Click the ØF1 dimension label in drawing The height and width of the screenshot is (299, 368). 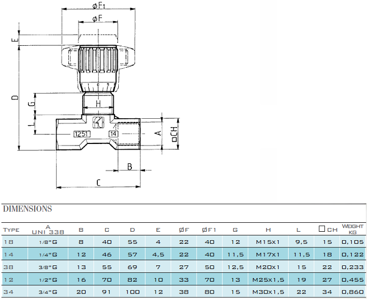click(x=99, y=5)
